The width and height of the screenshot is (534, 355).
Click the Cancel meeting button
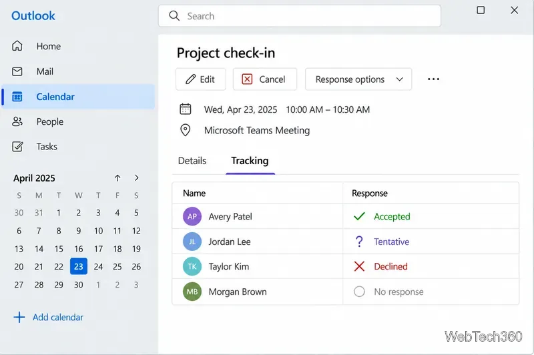click(264, 79)
